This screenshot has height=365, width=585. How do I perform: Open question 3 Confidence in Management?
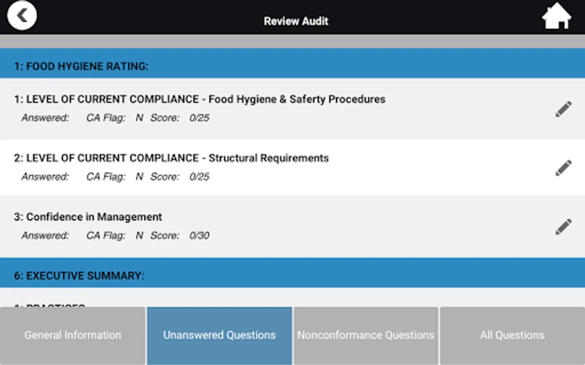[292, 226]
